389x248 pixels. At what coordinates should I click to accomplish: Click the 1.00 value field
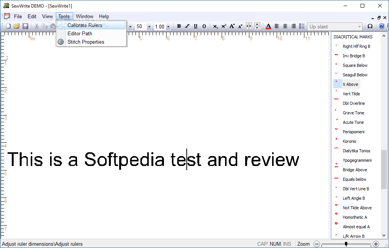tap(160, 27)
